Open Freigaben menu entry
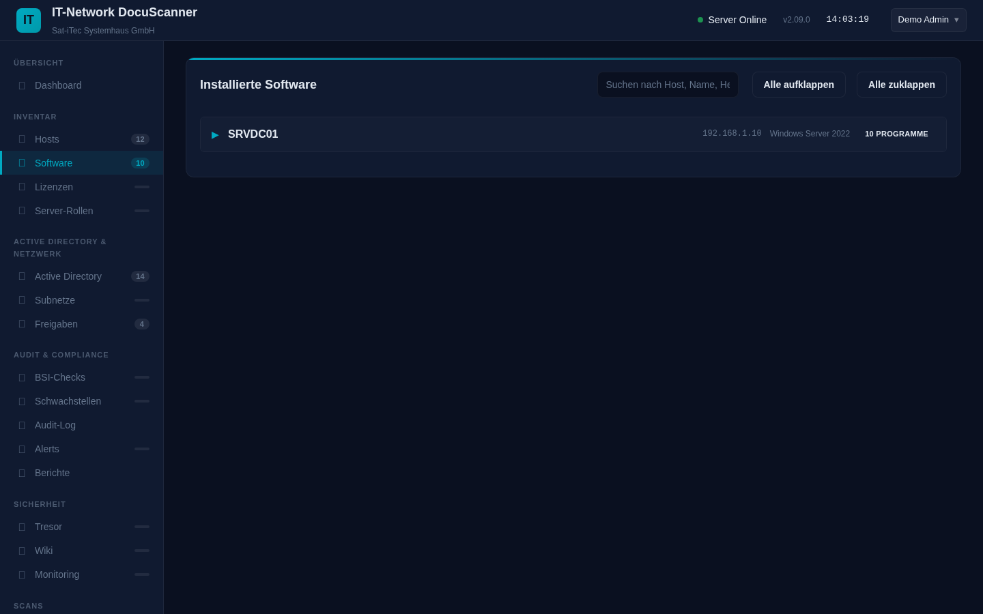Screen dimensions: 983x614 point(82,324)
